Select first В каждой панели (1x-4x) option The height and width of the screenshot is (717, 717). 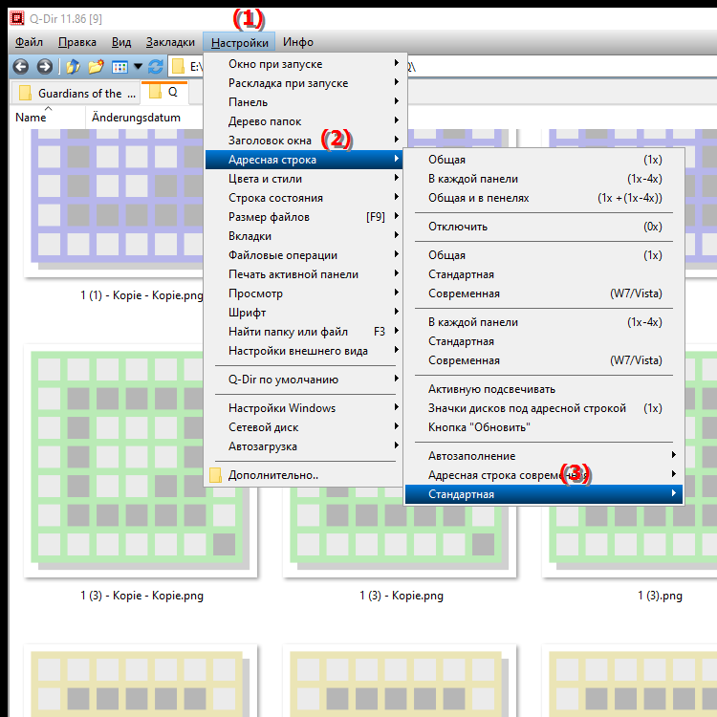(544, 179)
